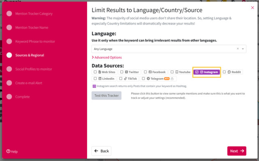Click the Warning label text
Image resolution: width=259 pixels, height=161 pixels.
[99, 18]
